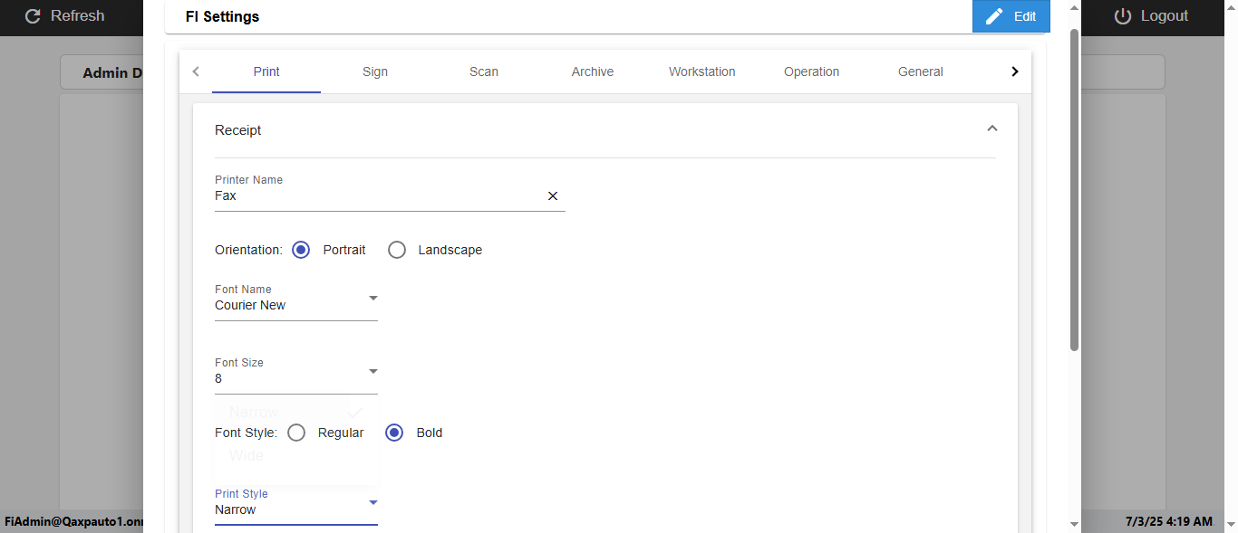Open the Archive tab

pos(593,71)
